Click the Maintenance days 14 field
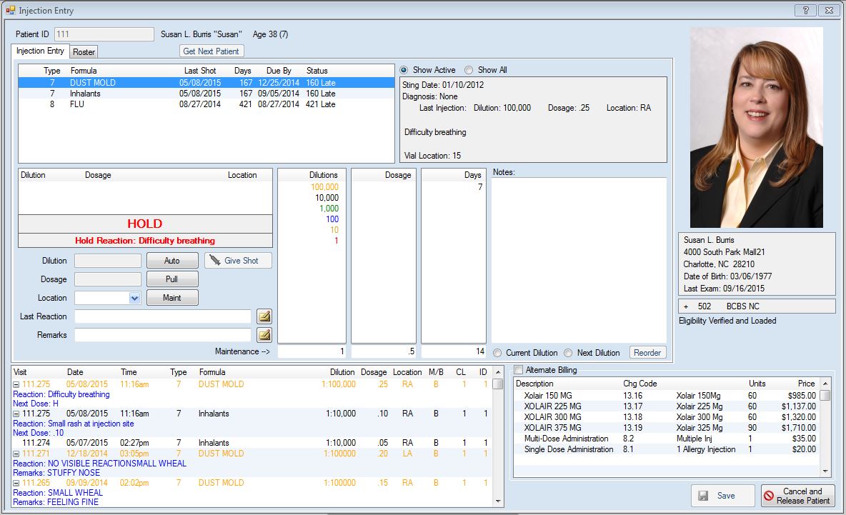 454,351
